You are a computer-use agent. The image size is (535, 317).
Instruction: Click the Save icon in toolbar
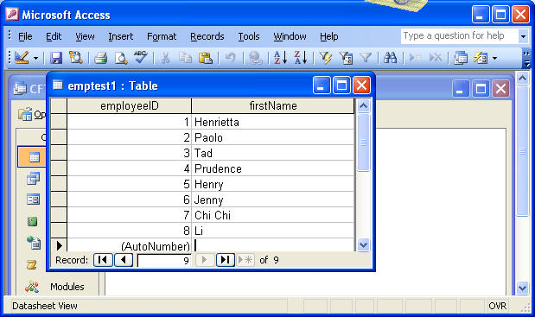(56, 58)
